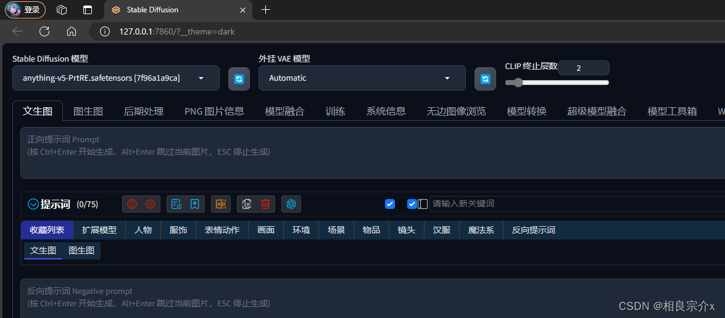Switch to the 图生图 main tab
725x318 pixels.
point(88,111)
